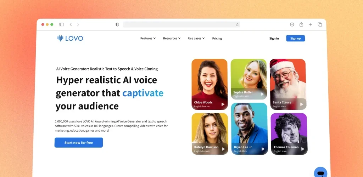Screen dimensions: 363x177
Task: Expand the Resources dropdown menu
Action: pos(172,38)
